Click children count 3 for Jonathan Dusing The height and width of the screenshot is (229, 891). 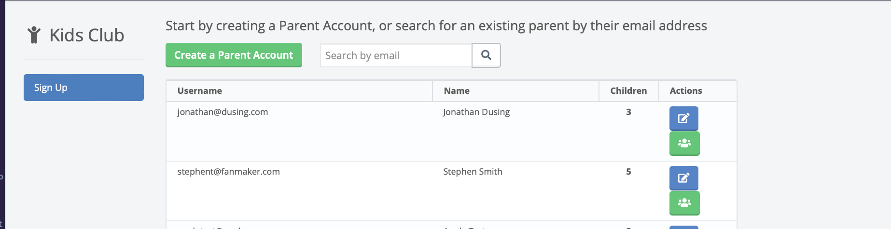click(628, 112)
